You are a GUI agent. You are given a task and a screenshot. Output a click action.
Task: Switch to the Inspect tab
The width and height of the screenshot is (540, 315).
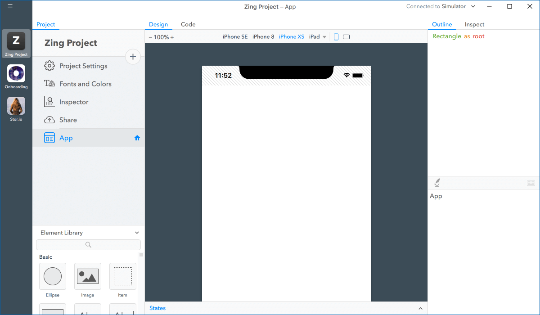(474, 24)
